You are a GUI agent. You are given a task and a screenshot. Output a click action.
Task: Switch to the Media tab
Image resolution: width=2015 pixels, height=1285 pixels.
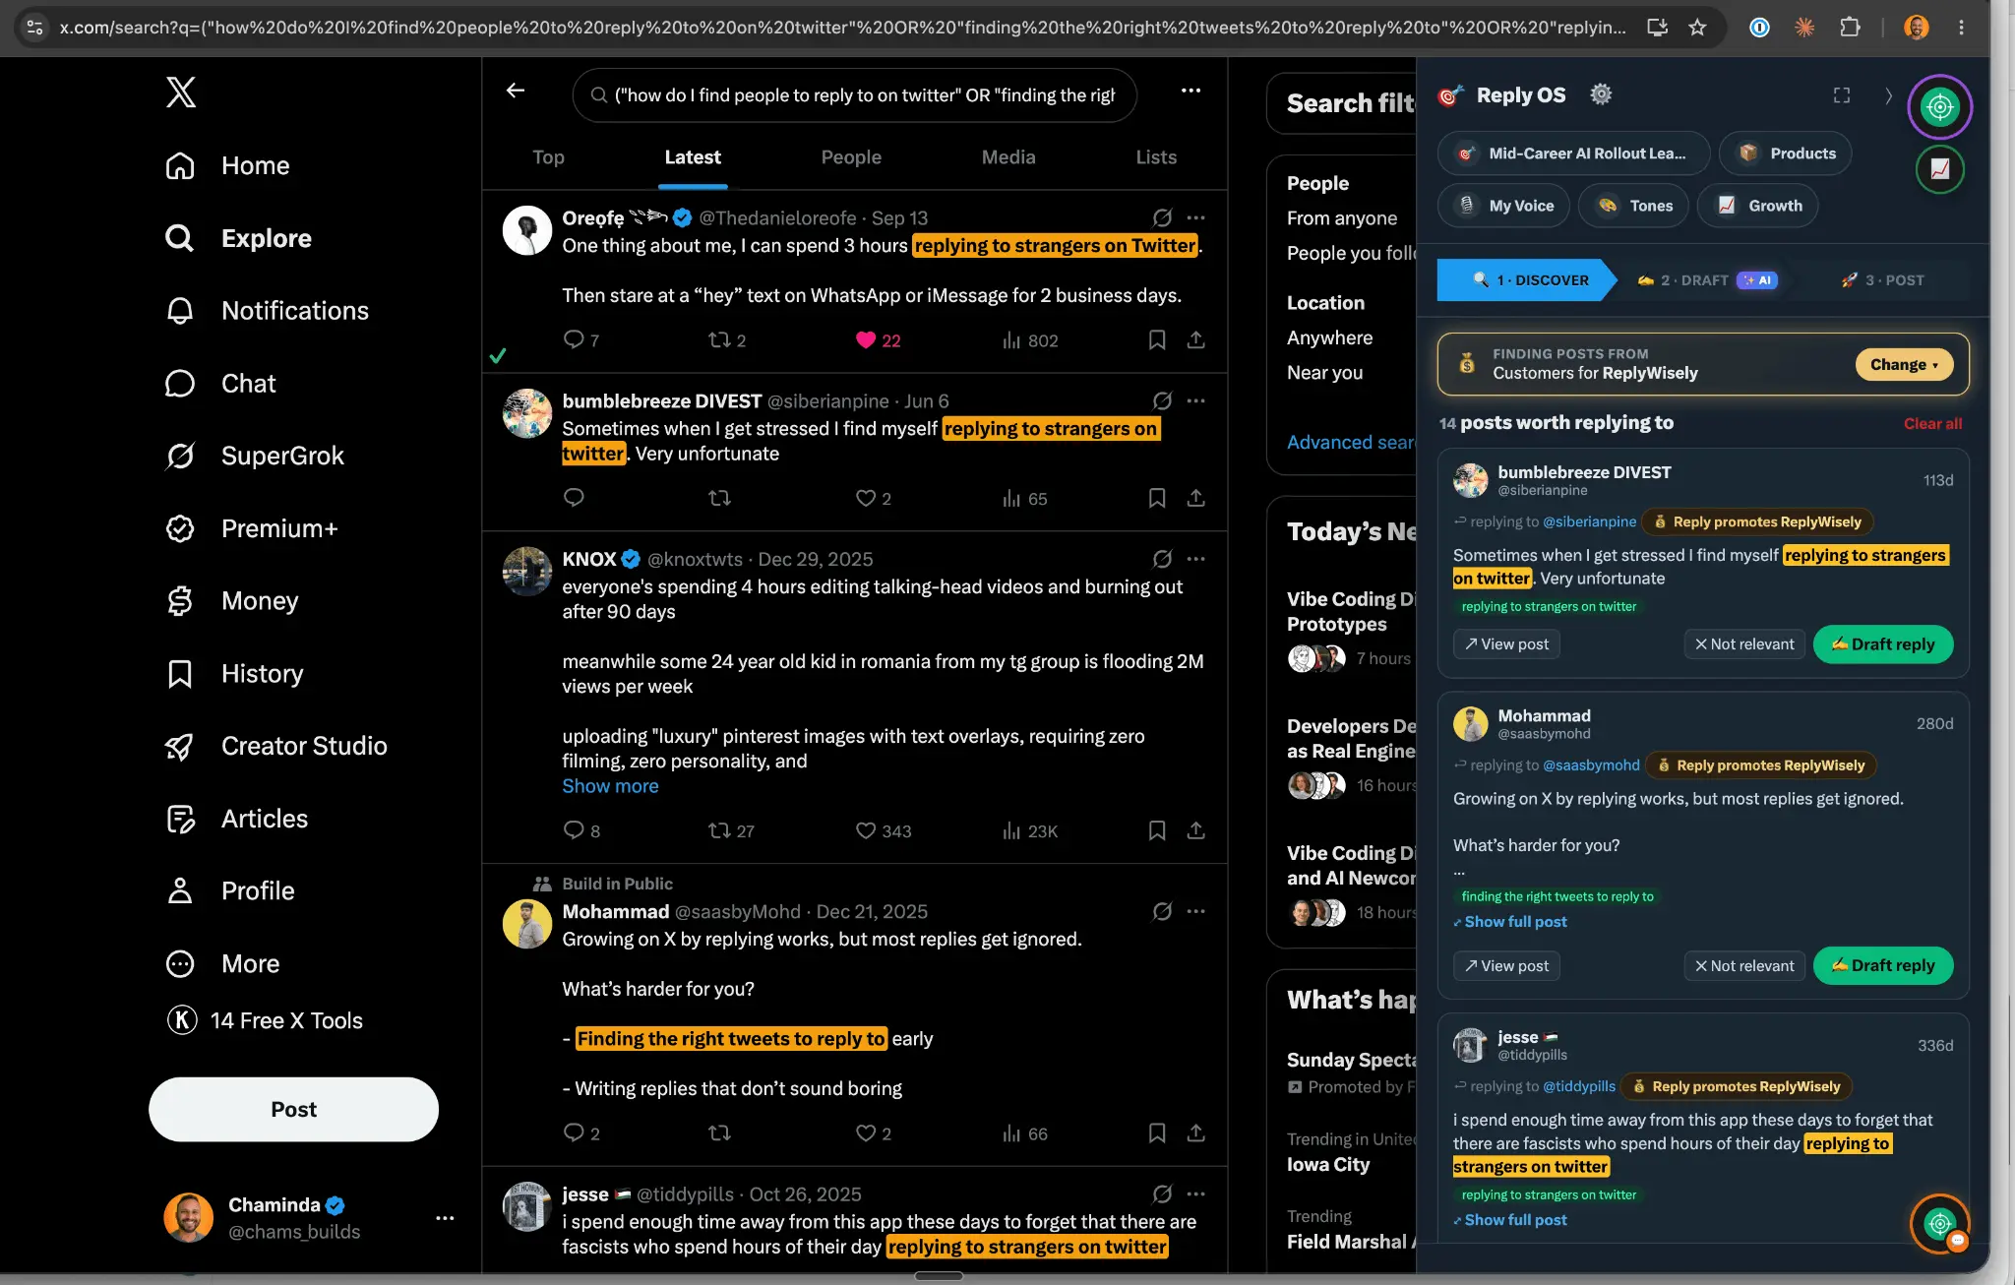click(x=1008, y=157)
